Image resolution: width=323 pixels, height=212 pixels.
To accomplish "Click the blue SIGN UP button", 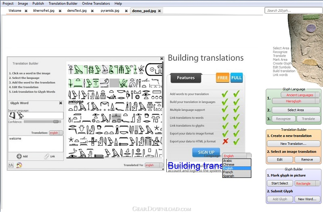I will pyautogui.click(x=206, y=152).
